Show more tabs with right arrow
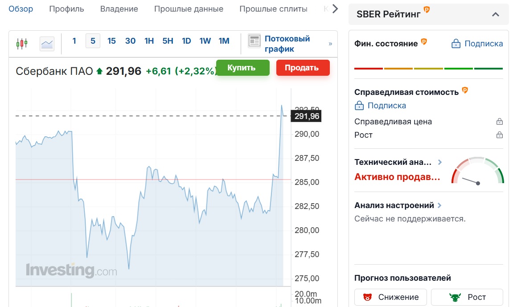Image resolution: width=513 pixels, height=307 pixels. [x=335, y=9]
